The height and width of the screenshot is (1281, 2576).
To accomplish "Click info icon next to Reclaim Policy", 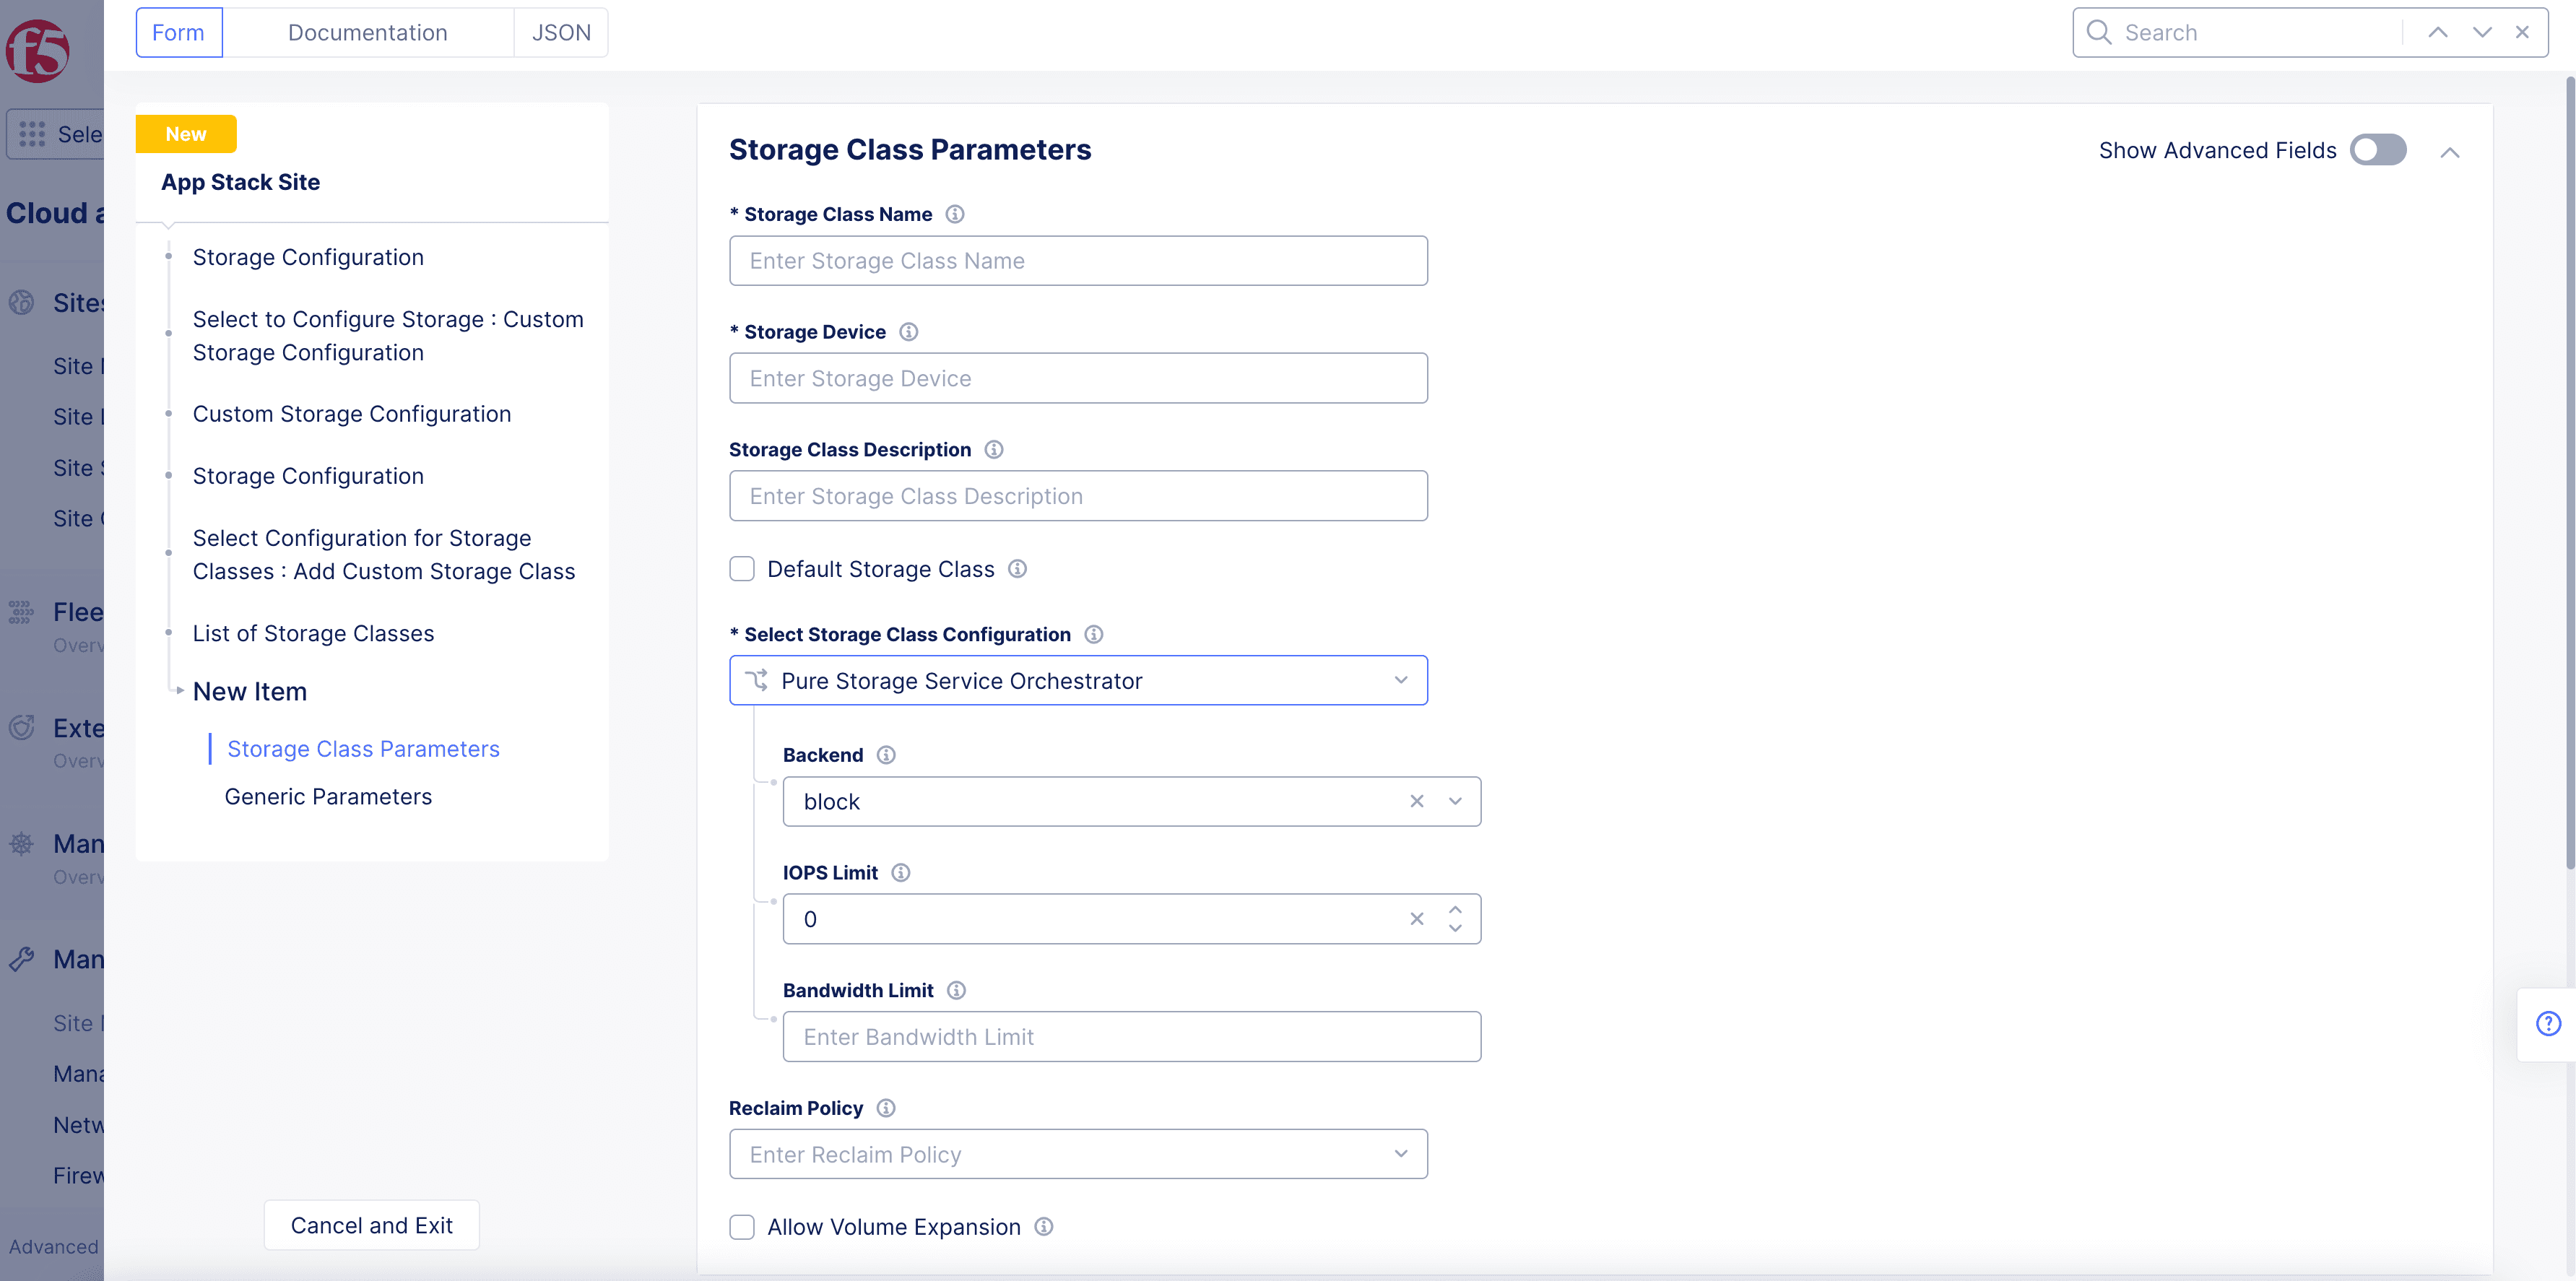I will coord(886,1108).
